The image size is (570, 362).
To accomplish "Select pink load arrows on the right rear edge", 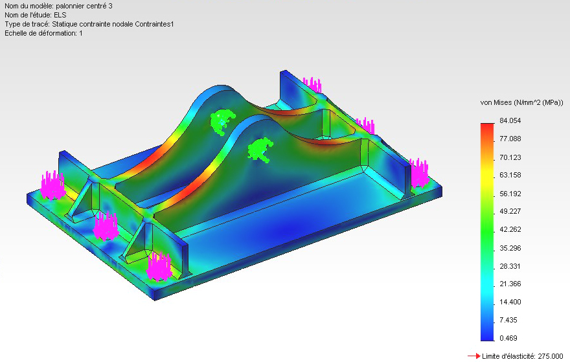I will pos(365,124).
